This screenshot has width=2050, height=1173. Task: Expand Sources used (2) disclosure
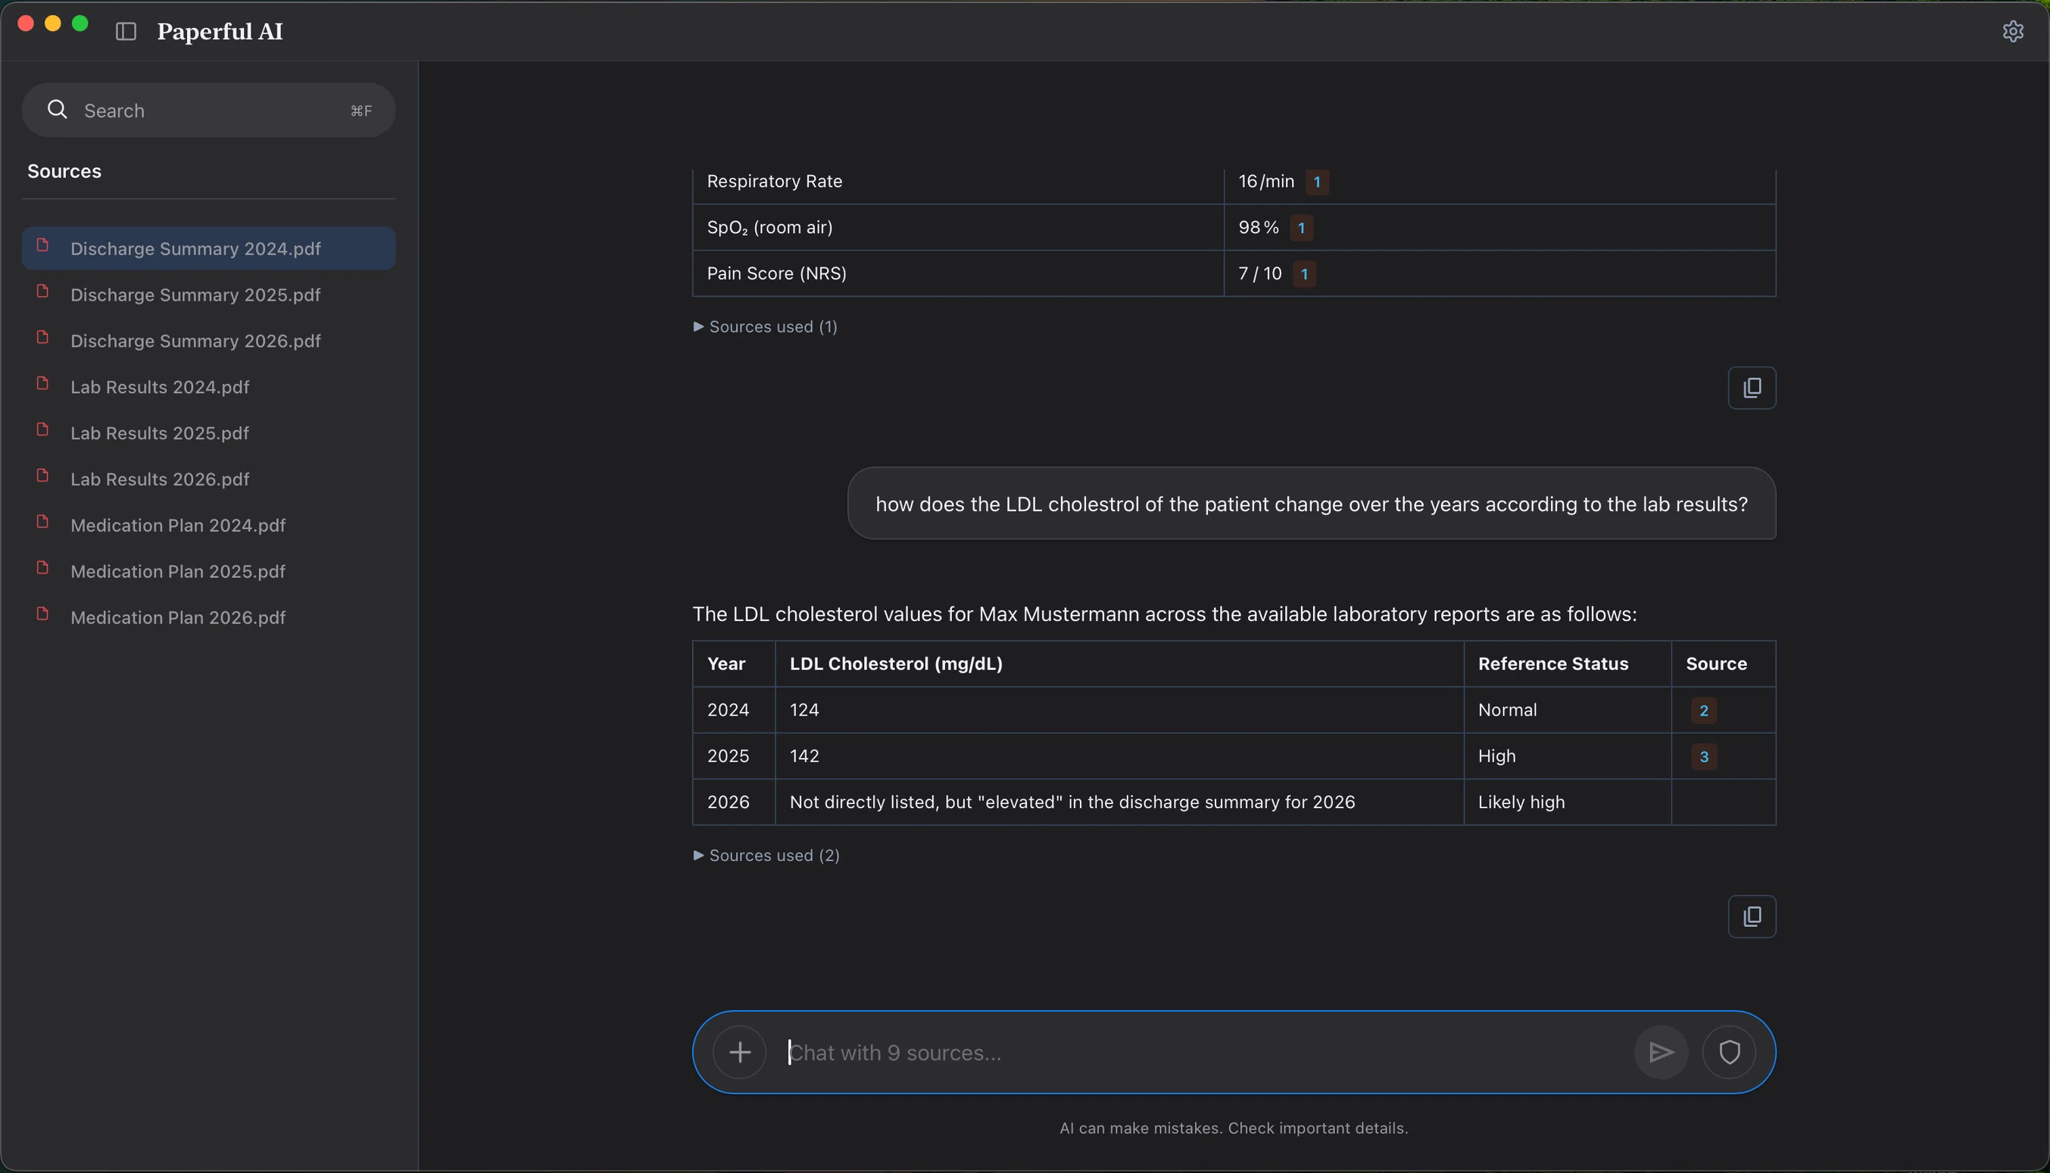click(766, 856)
